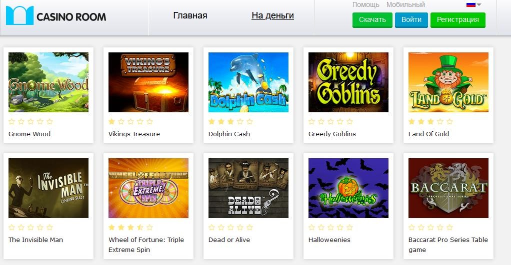
Task: Rate Halloweenies four stars
Action: tap(340, 227)
